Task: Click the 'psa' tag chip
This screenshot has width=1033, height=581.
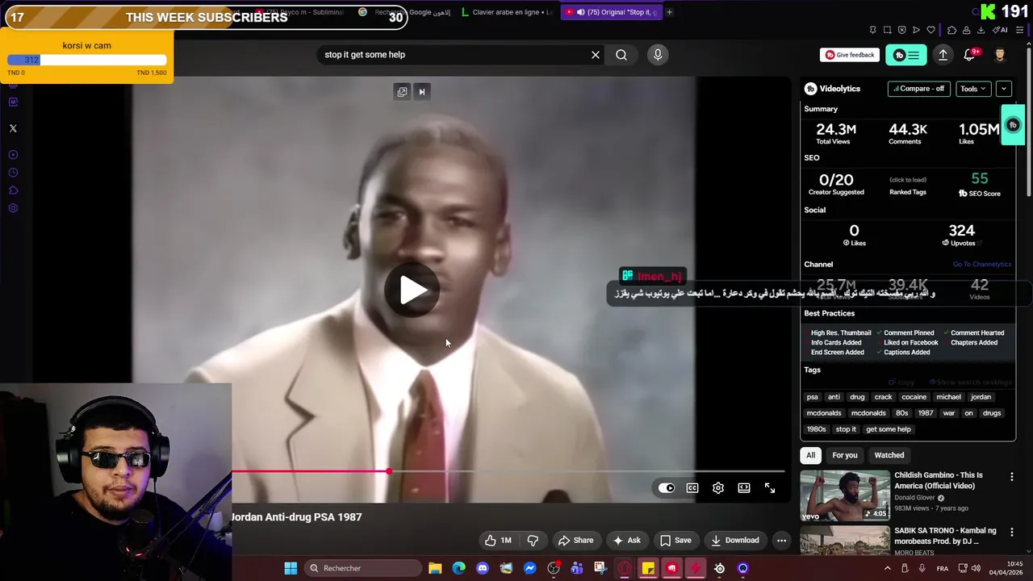Action: [x=813, y=397]
